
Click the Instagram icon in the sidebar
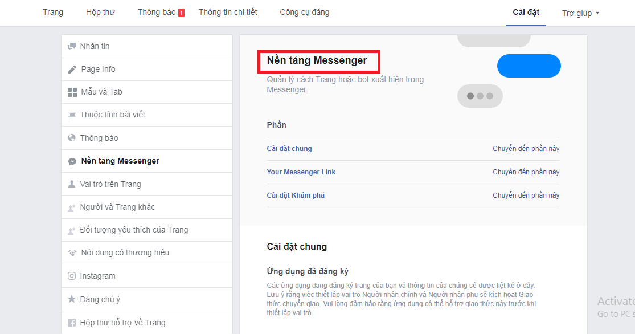pos(72,276)
